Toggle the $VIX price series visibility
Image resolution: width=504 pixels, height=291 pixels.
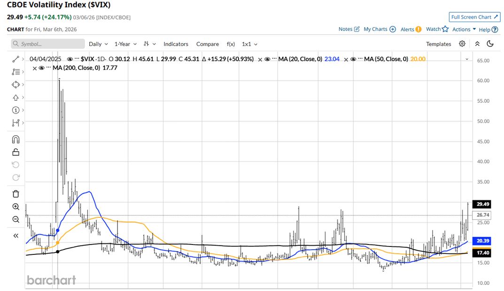[70, 59]
